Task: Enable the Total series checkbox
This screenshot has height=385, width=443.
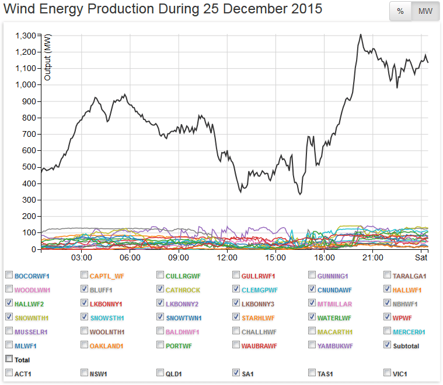Action: click(9, 359)
